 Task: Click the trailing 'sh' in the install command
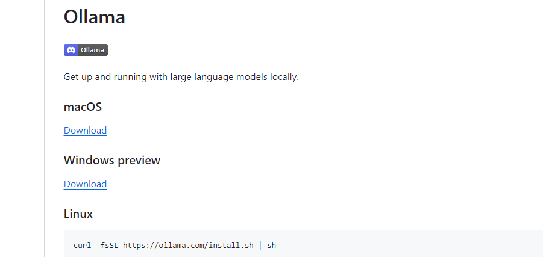click(272, 246)
